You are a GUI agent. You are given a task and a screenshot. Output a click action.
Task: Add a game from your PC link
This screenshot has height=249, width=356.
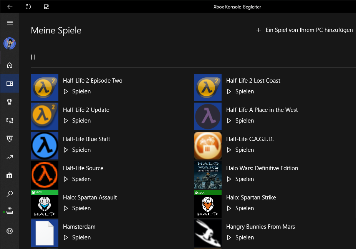pos(309,30)
